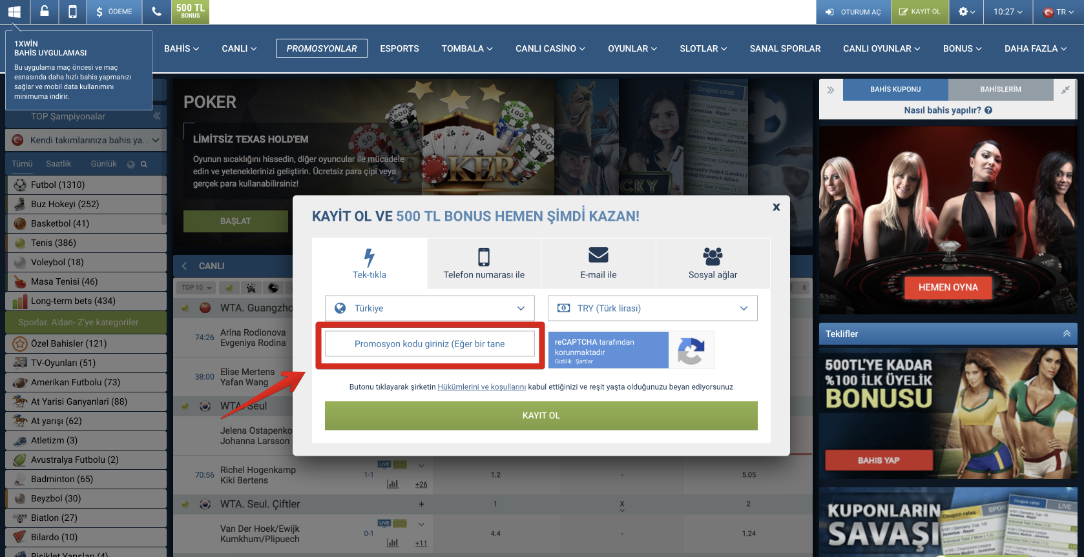Click OTURUM AÇ login button

click(853, 12)
